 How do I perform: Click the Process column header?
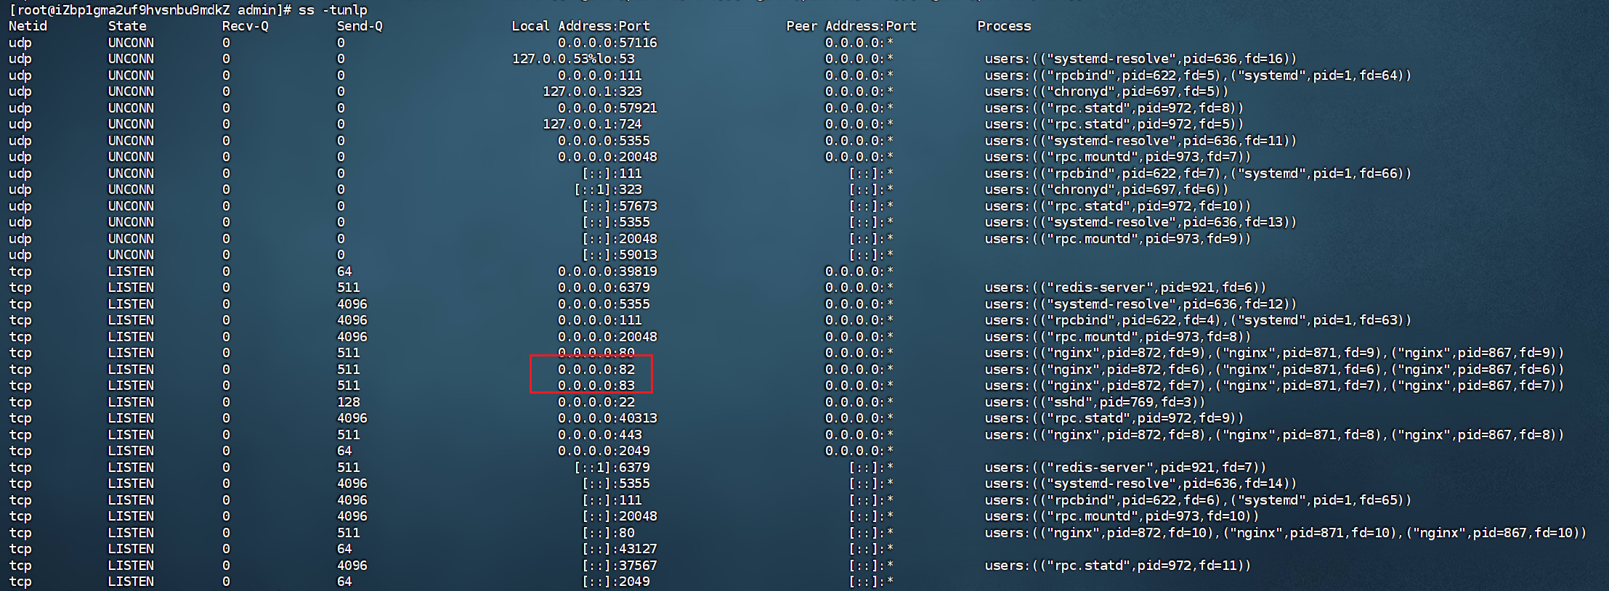point(1004,26)
